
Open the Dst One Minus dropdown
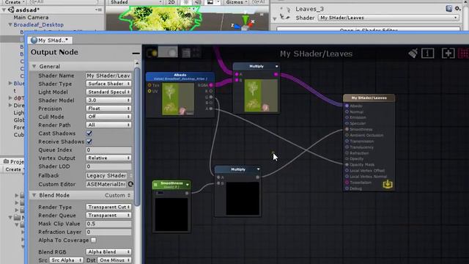pos(114,260)
